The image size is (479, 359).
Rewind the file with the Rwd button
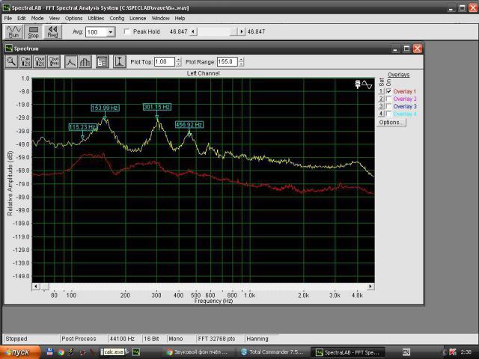pos(52,31)
